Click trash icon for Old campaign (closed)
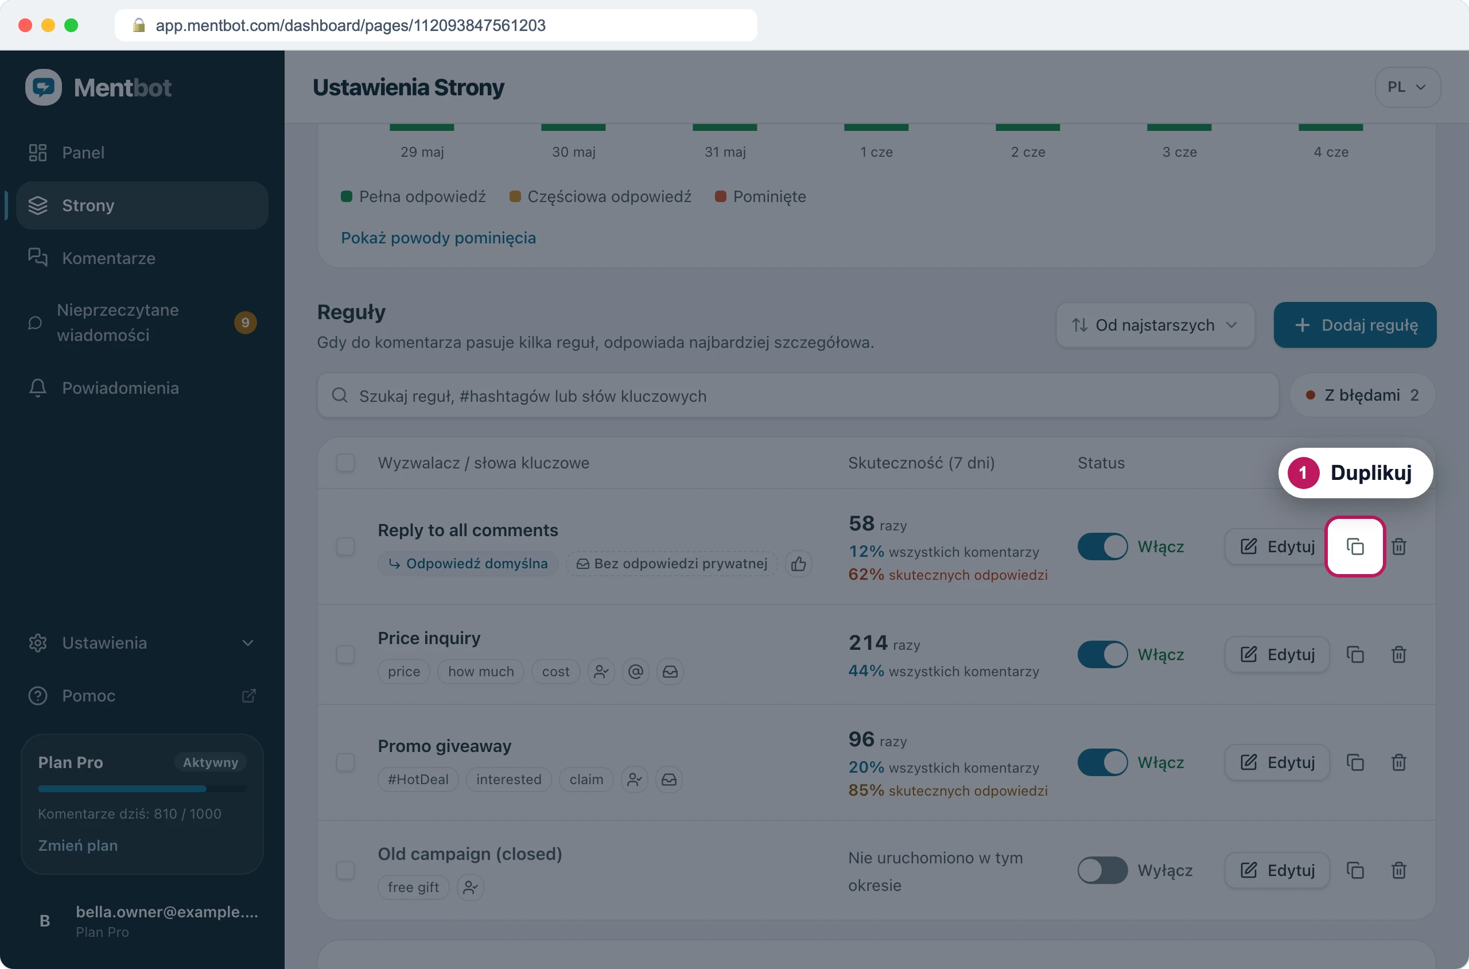 coord(1398,870)
